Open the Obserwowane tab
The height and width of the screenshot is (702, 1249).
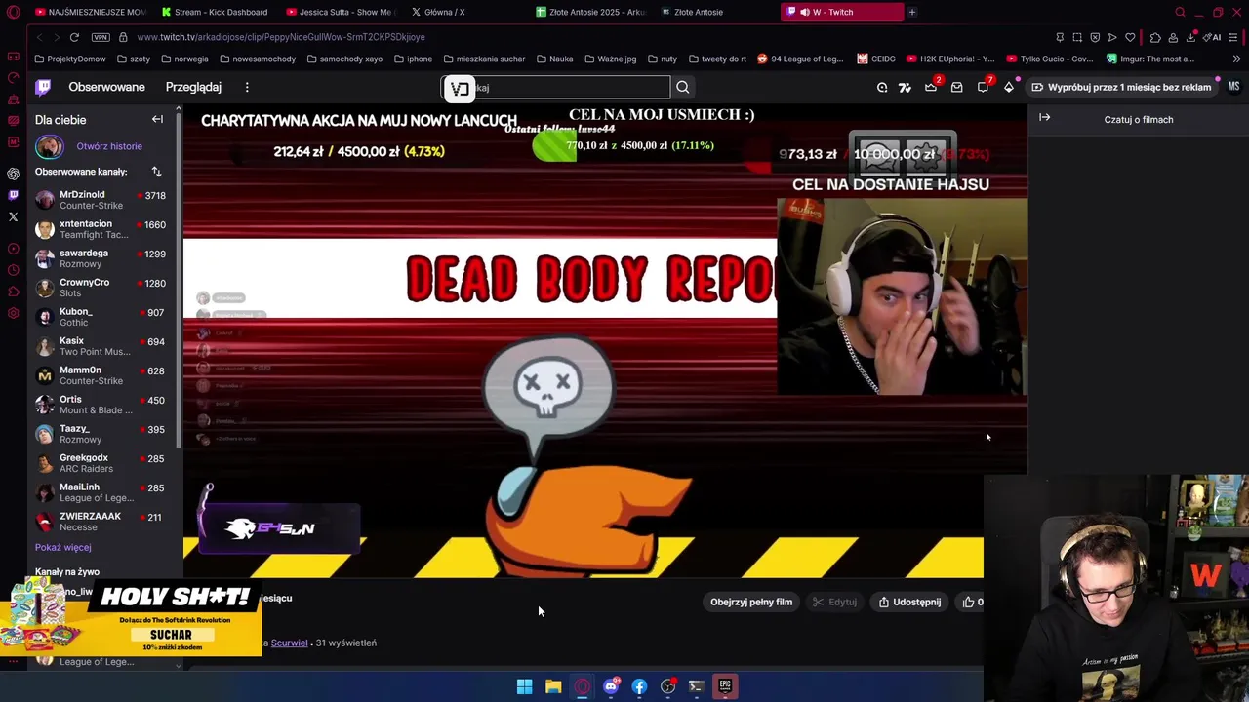coord(106,87)
